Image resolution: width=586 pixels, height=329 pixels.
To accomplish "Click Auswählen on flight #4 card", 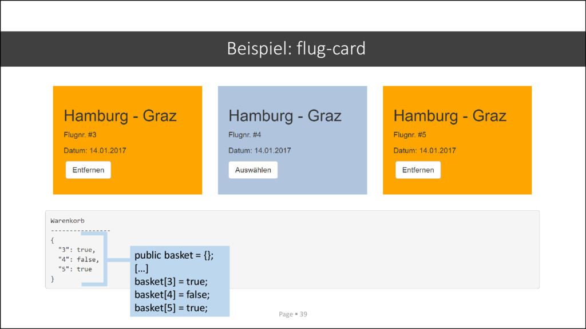I will click(253, 170).
